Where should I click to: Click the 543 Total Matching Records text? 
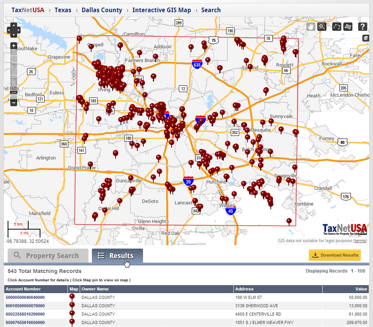pos(45,271)
